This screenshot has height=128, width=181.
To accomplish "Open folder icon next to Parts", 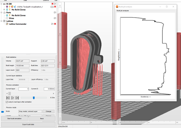I will click(x=55, y=12).
